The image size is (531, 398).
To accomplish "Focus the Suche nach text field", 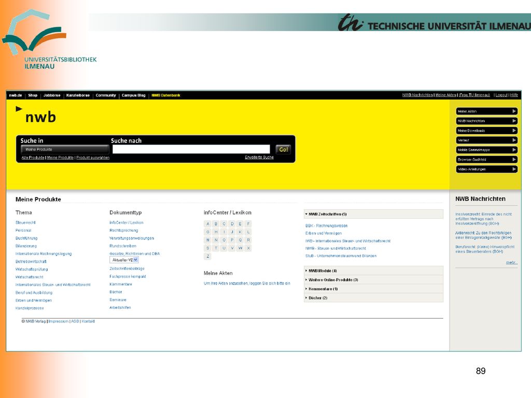I will [191, 149].
